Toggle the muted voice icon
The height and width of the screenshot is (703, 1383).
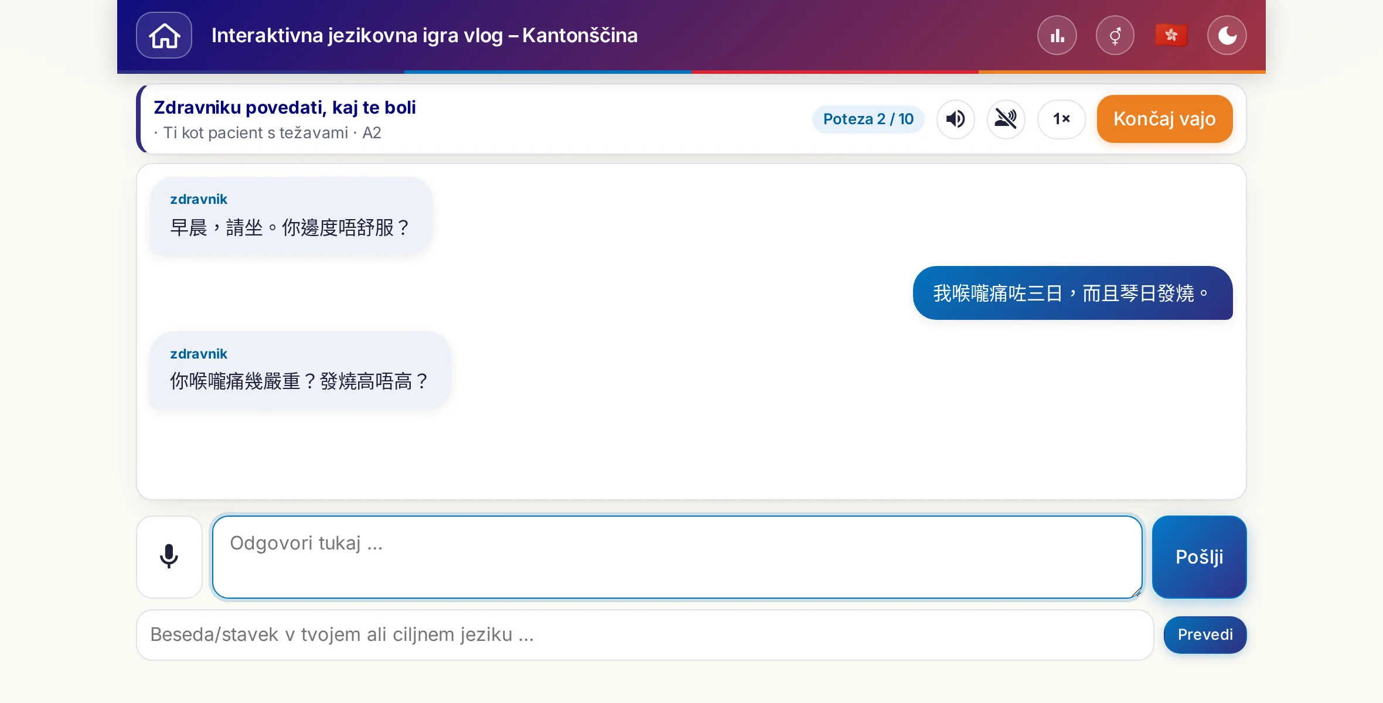click(1006, 119)
